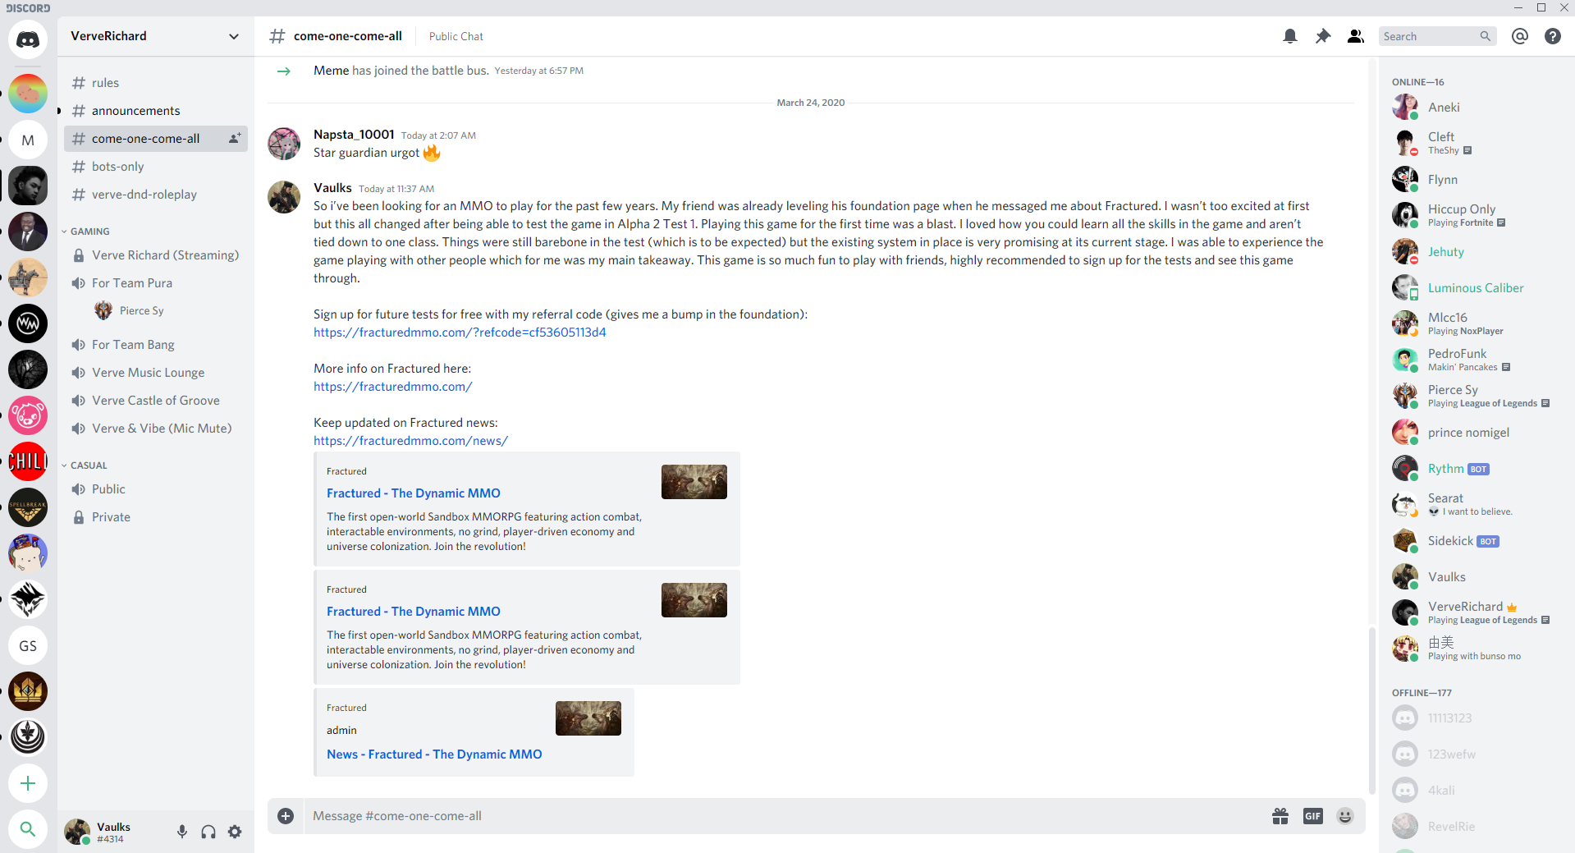
Task: Toggle microphone mute icon
Action: coord(182,832)
